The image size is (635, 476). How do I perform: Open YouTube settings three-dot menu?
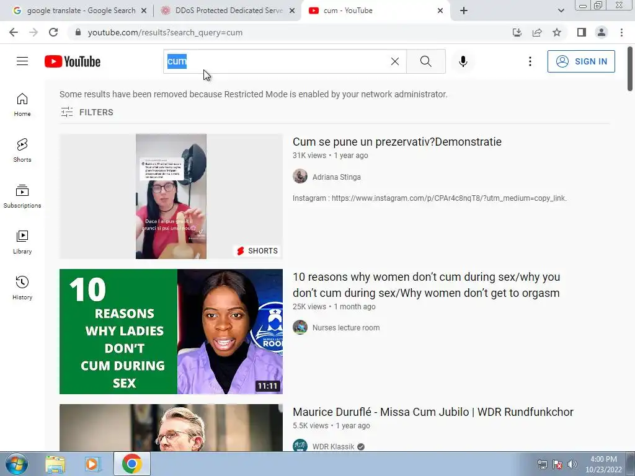point(530,61)
